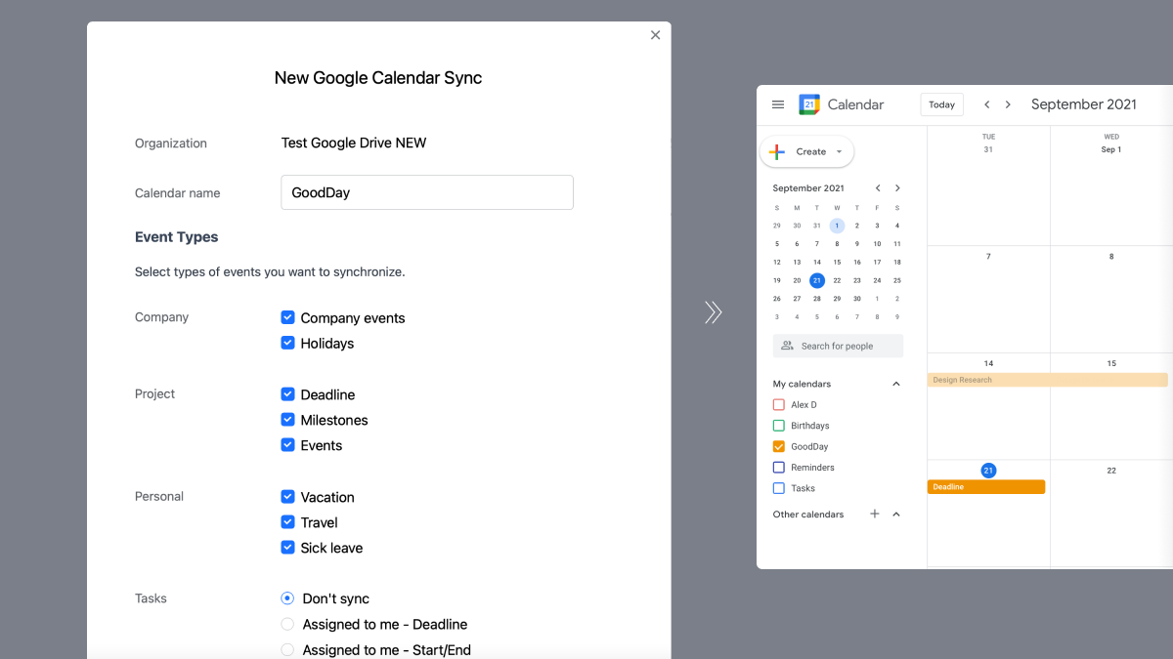Enable Reminders calendar checkbox
Screen dimensions: 1173x659
pyautogui.click(x=779, y=468)
